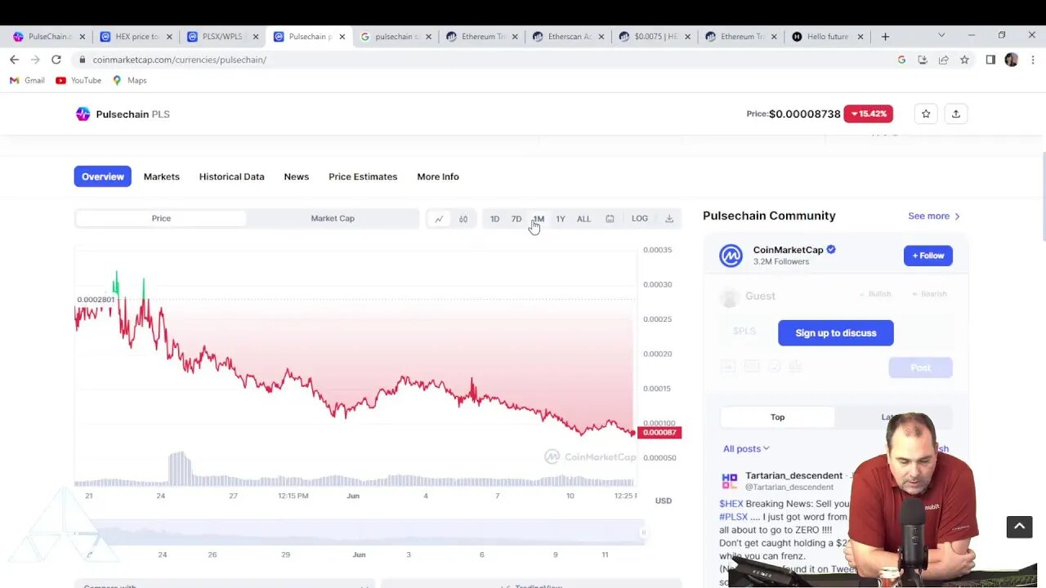Bookmark this page with the star

click(964, 60)
